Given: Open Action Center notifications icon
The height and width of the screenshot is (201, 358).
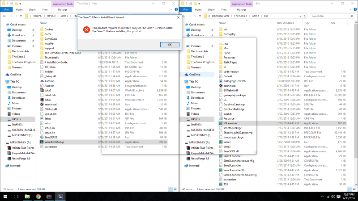Looking at the screenshot, I should 338,197.
